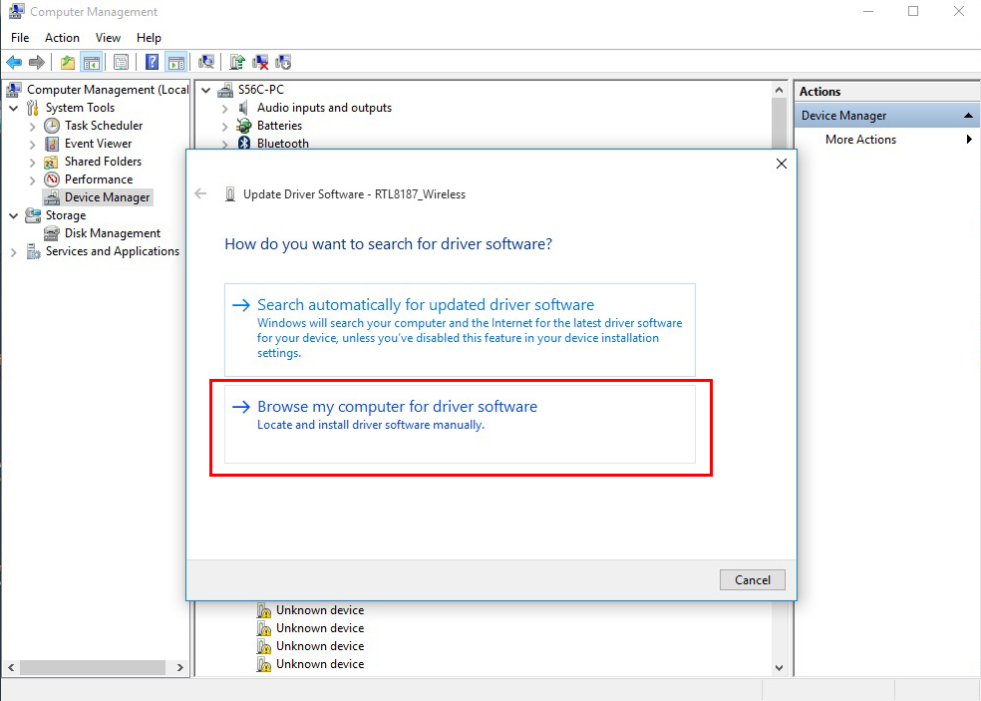Toggle the Show/Hide Console Tree toolbar icon

(x=90, y=61)
